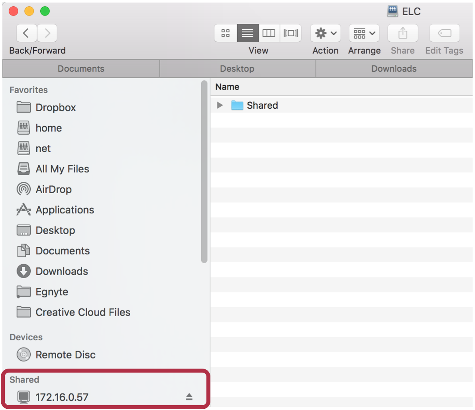This screenshot has width=475, height=410.
Task: Switch to list view
Action: [247, 33]
